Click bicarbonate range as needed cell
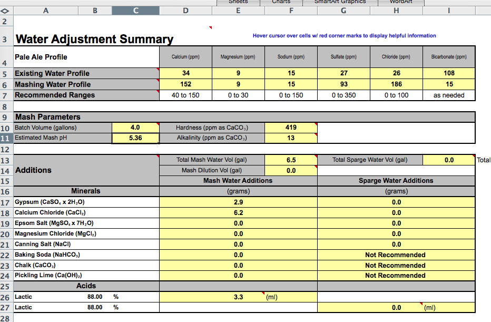 coord(449,95)
